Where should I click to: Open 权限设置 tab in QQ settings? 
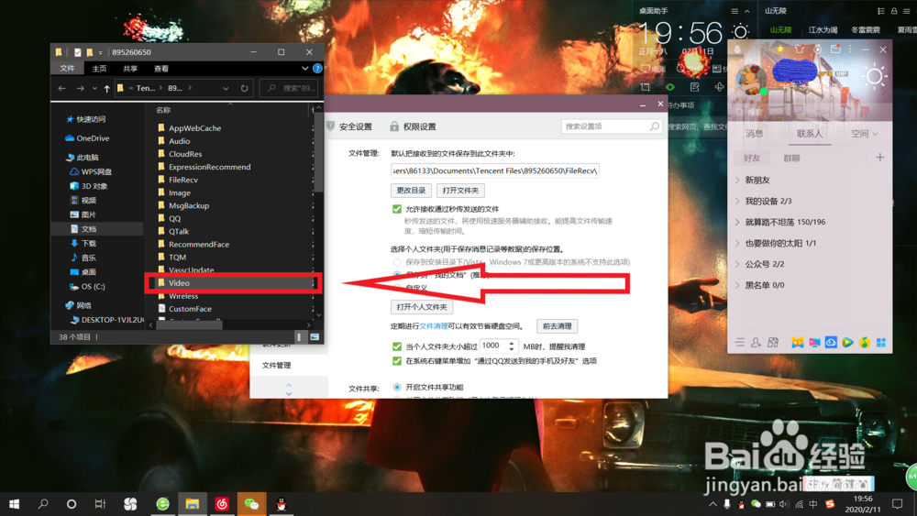(x=413, y=126)
